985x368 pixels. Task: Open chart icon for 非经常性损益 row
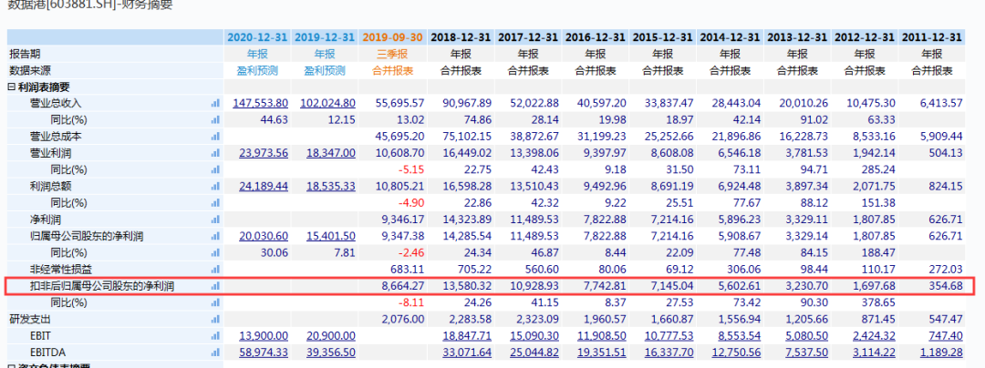tap(216, 270)
